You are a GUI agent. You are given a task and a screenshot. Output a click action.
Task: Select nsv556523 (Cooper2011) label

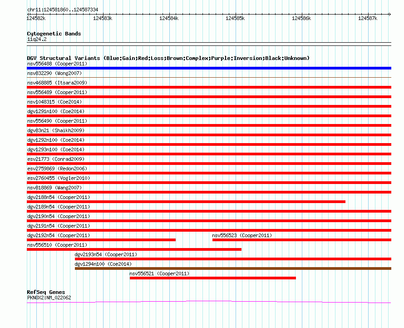coord(242,235)
